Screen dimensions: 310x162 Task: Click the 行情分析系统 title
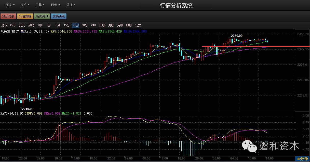click(176, 6)
